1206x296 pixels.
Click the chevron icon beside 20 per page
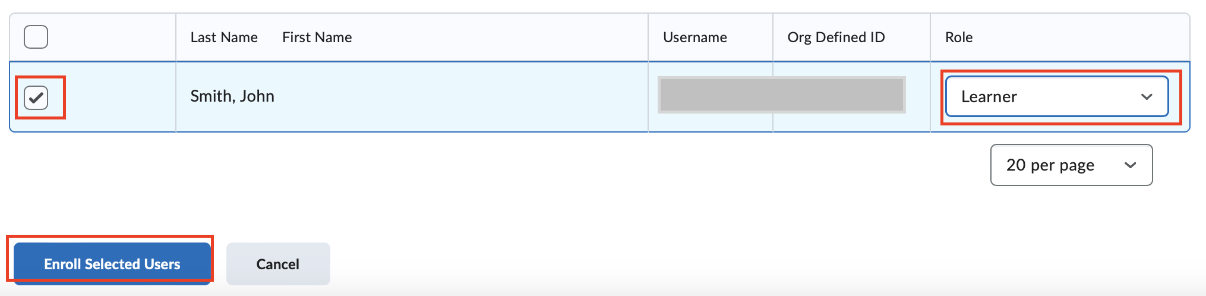pyautogui.click(x=1130, y=165)
